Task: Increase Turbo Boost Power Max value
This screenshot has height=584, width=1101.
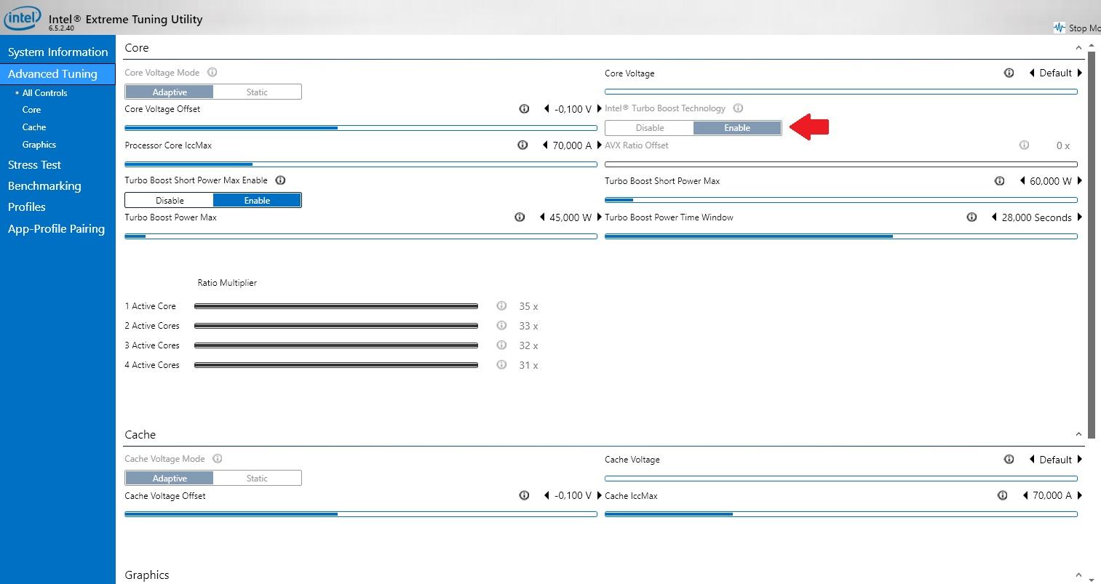Action: (599, 217)
